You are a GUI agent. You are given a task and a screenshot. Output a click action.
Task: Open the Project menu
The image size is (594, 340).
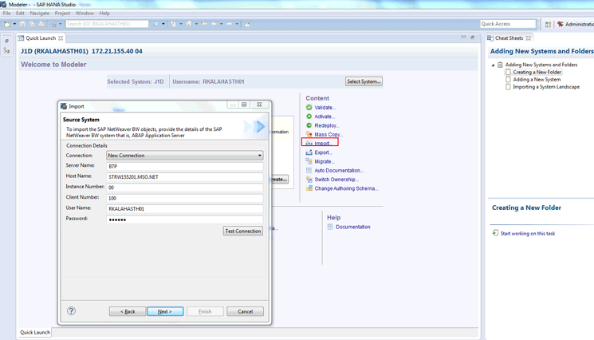click(x=62, y=14)
